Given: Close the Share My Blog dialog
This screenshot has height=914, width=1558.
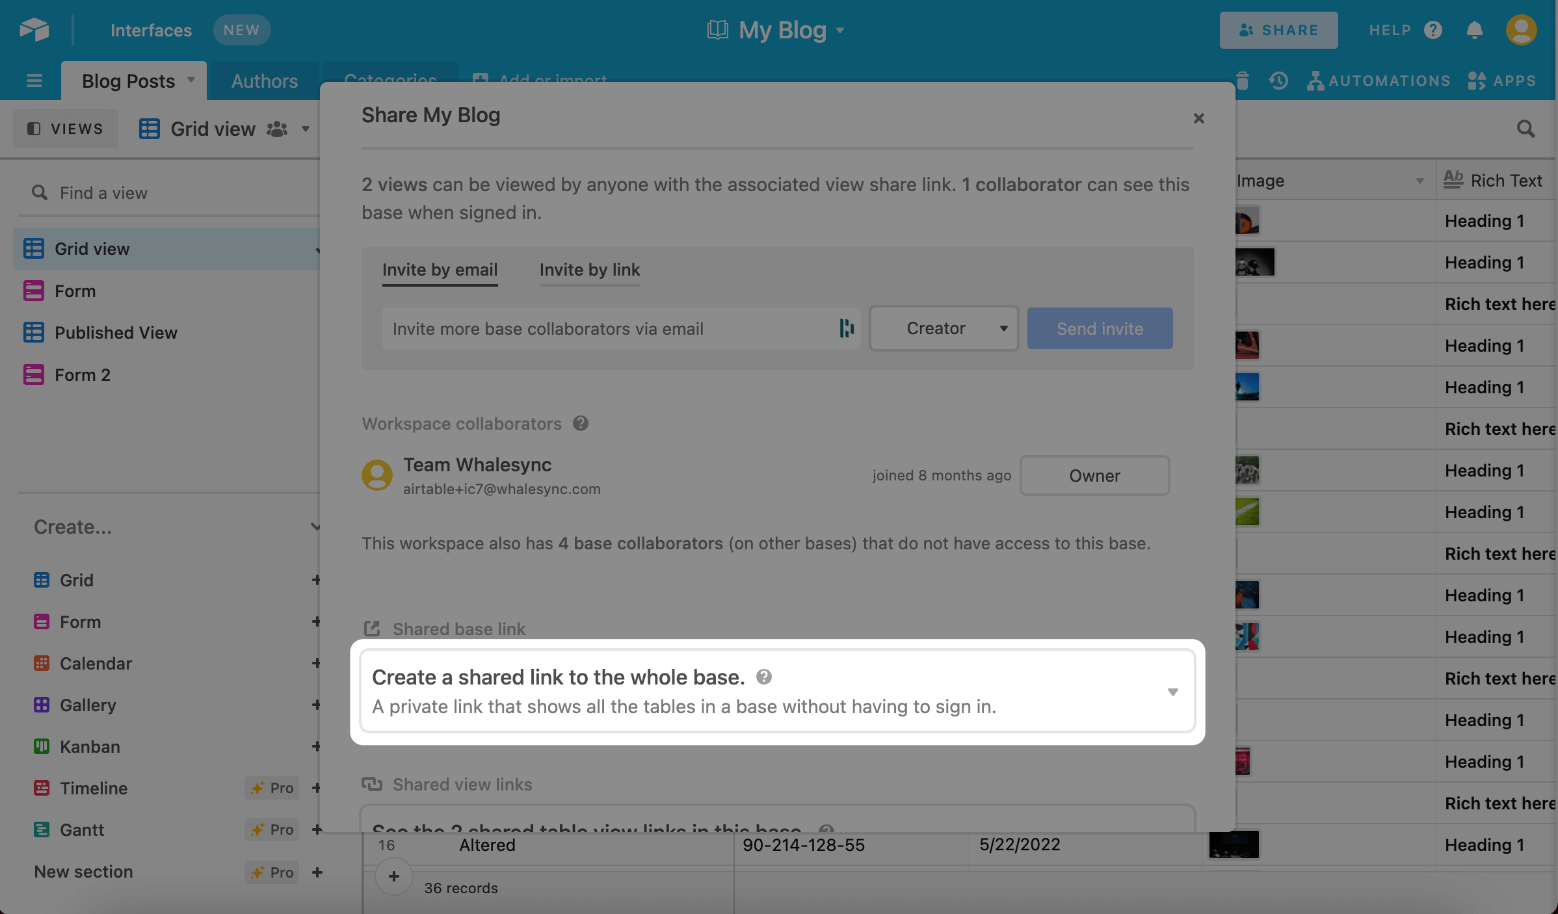Looking at the screenshot, I should 1198,118.
